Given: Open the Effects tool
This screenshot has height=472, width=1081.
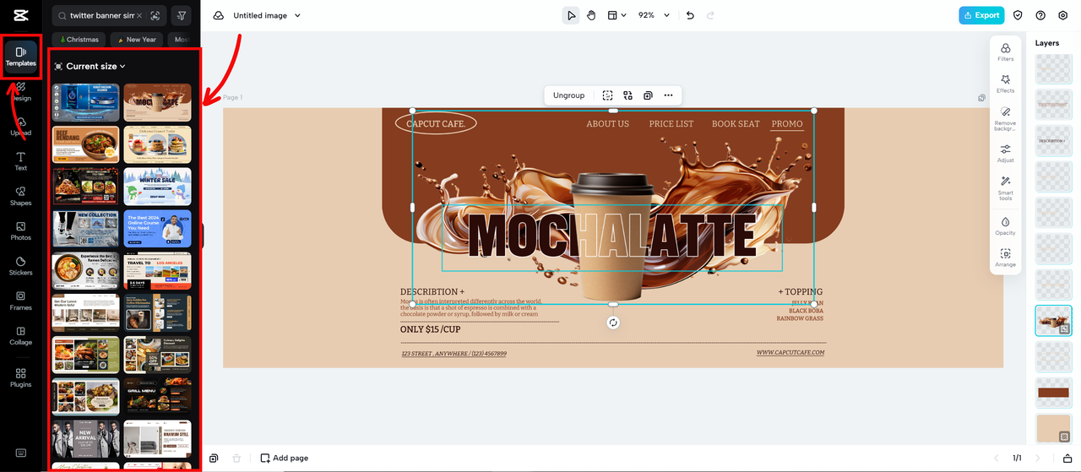Looking at the screenshot, I should [x=1005, y=84].
